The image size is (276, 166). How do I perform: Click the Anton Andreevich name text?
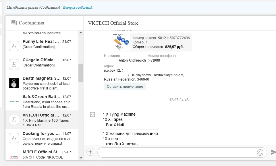(x=132, y=60)
